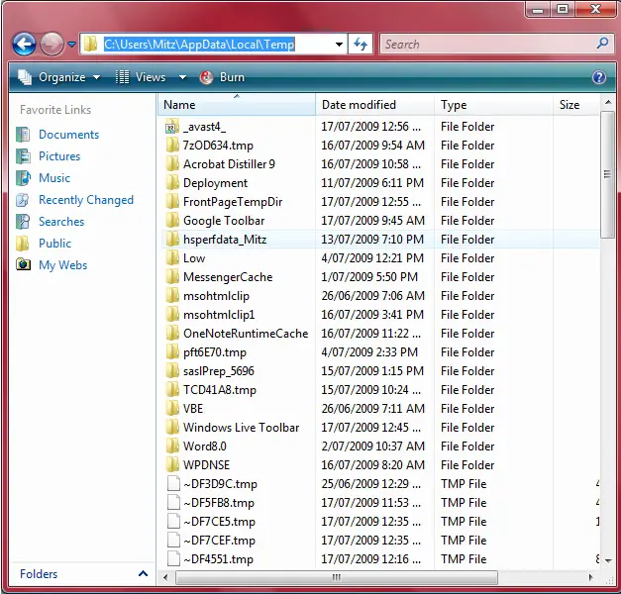The image size is (621, 594).
Task: Sort by the Type column header
Action: pyautogui.click(x=493, y=105)
